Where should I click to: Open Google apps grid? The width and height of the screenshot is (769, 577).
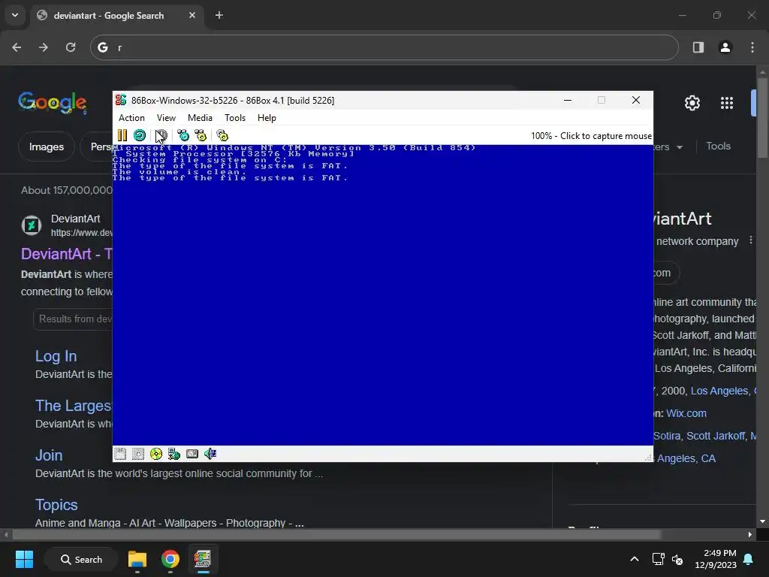pyautogui.click(x=727, y=103)
